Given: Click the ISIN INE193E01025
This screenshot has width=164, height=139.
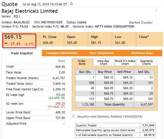Looking at the screenshot, I should (52, 22).
